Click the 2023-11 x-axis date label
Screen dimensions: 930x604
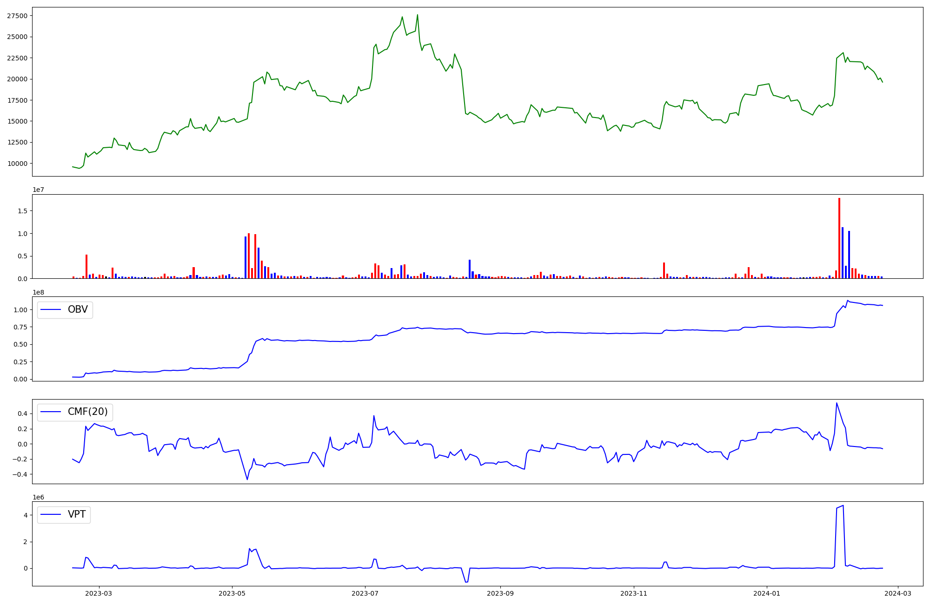click(x=634, y=593)
